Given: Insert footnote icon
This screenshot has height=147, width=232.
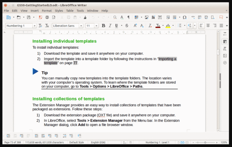Looking at the screenshot, I should tap(200, 17).
